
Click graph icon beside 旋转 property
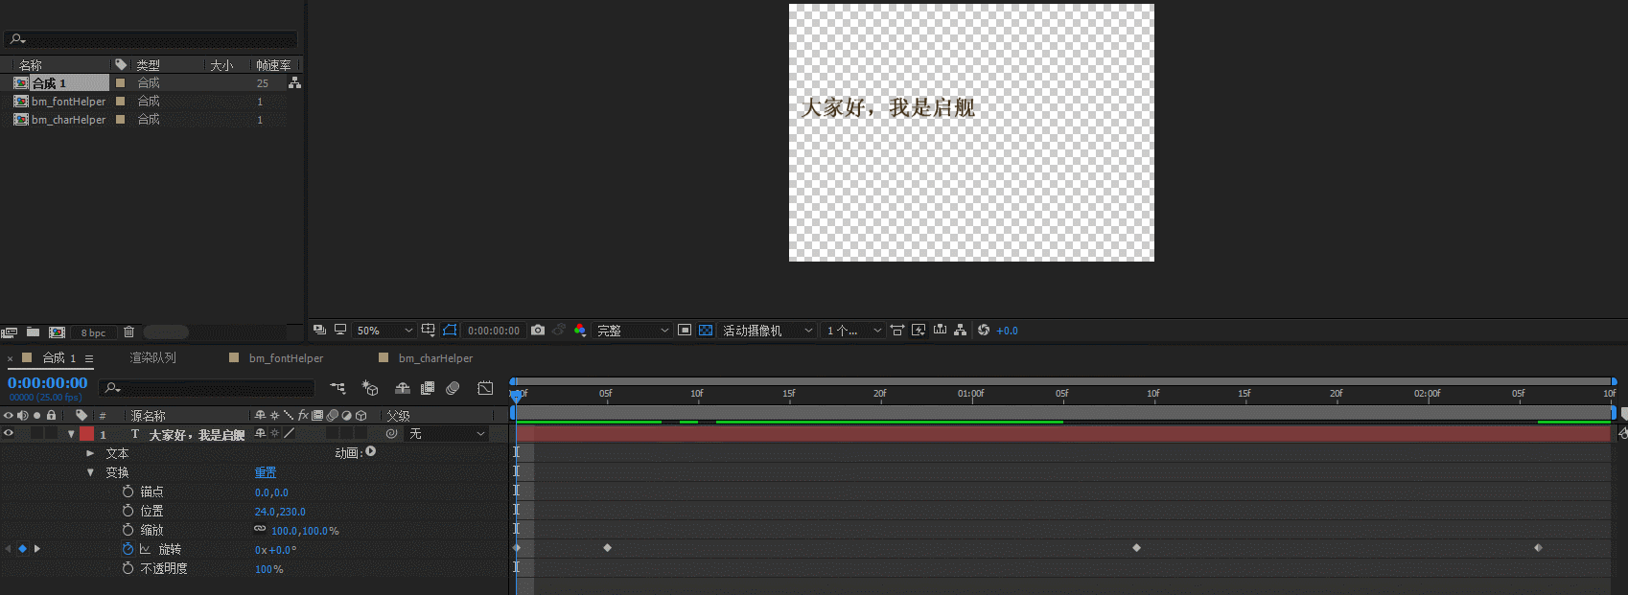(x=145, y=549)
